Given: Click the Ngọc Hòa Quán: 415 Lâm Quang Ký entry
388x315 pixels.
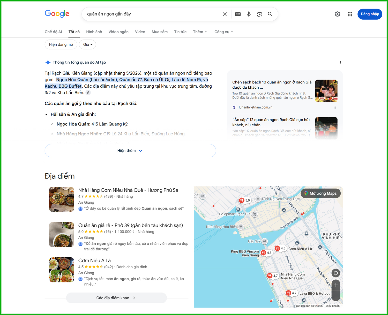Looking at the screenshot, I should coord(93,124).
